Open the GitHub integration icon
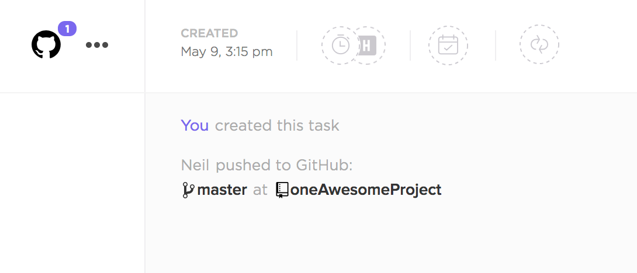 [x=46, y=45]
